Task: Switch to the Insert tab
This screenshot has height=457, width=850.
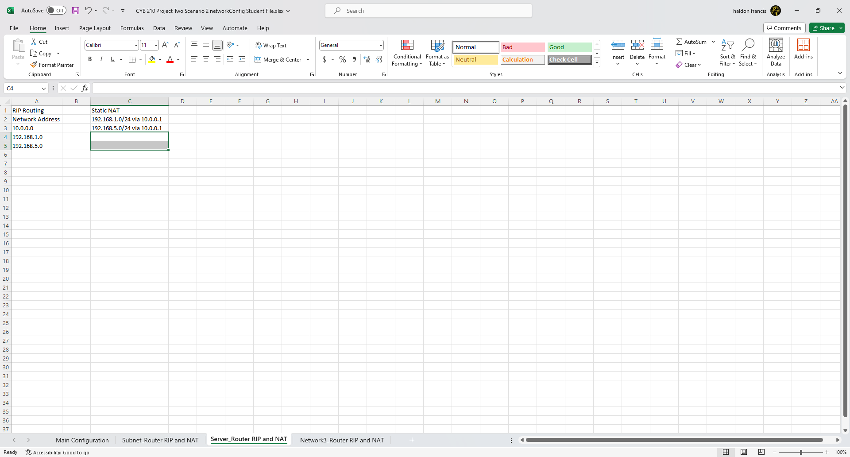Action: click(x=62, y=28)
